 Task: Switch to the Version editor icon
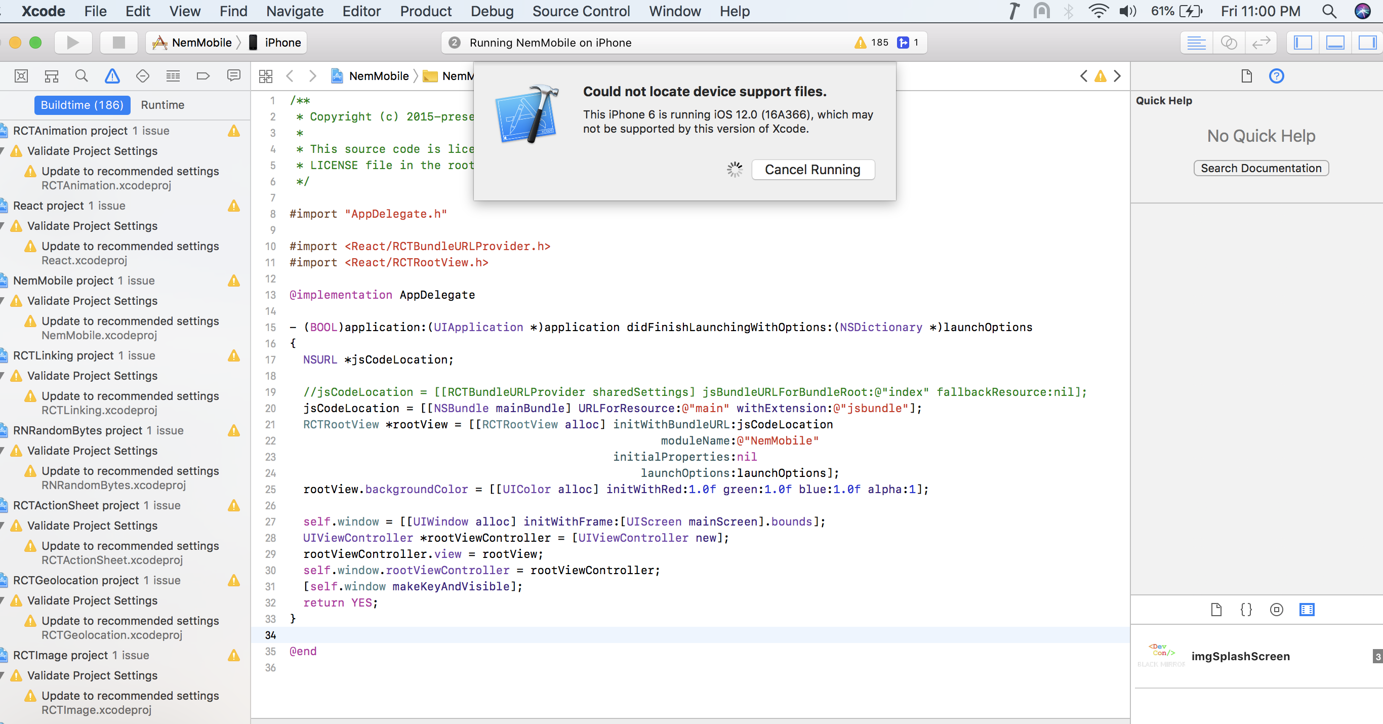point(1261,43)
